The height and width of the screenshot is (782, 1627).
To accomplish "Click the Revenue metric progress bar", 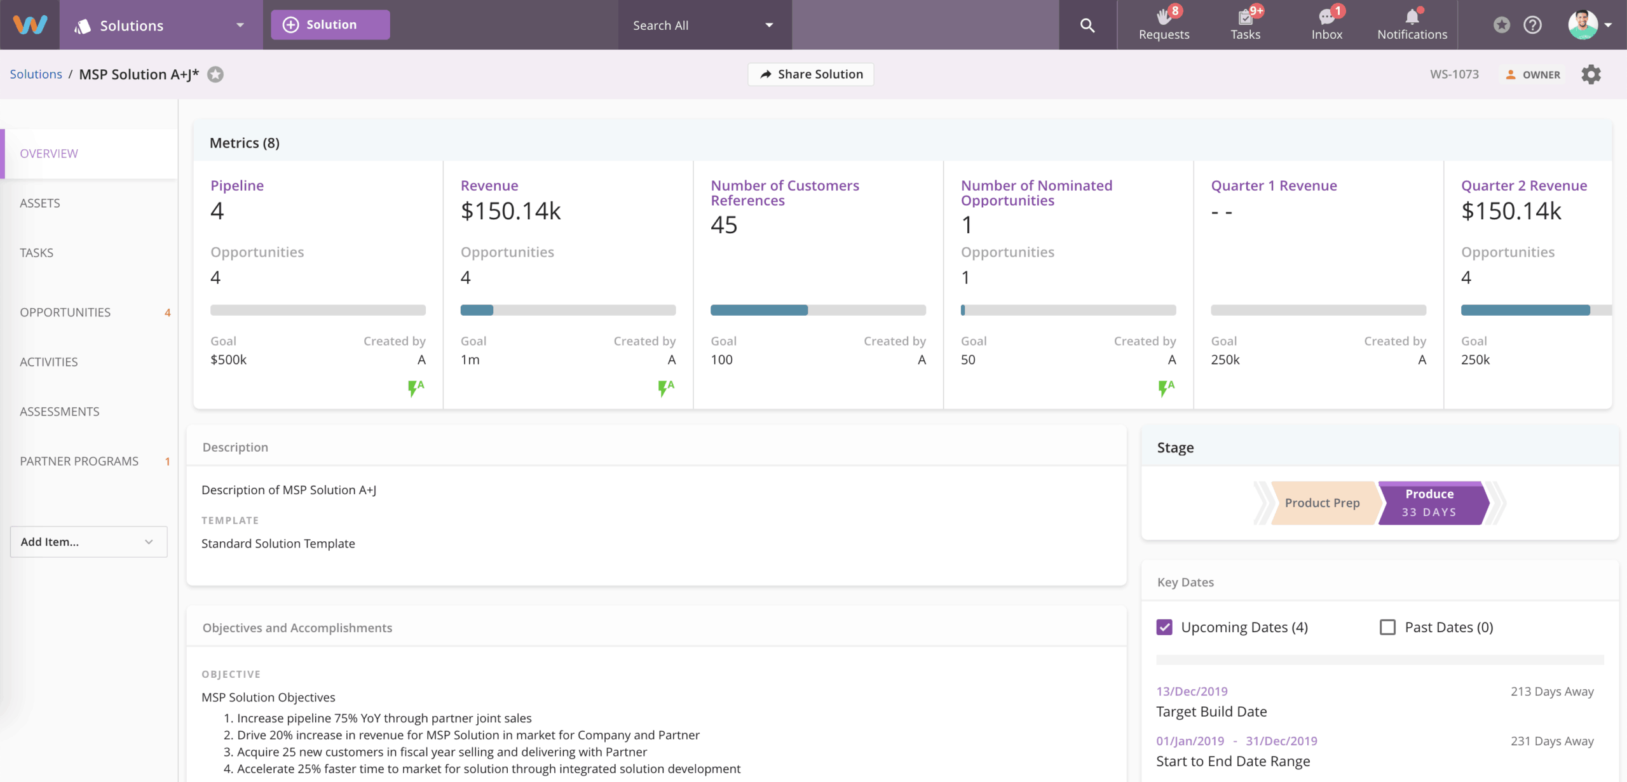I will [568, 310].
